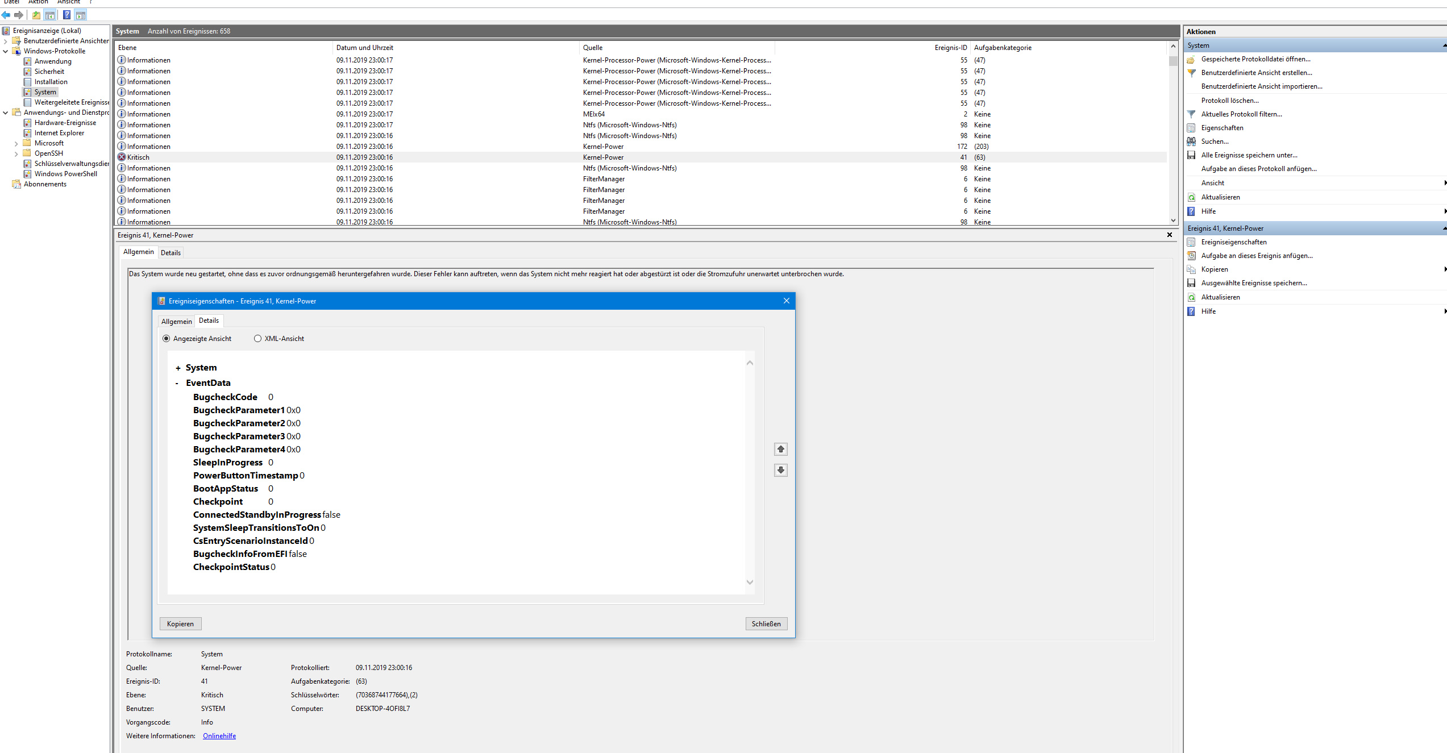This screenshot has height=753, width=1447.
Task: Toggle the action pane toolbar icon
Action: (x=81, y=15)
